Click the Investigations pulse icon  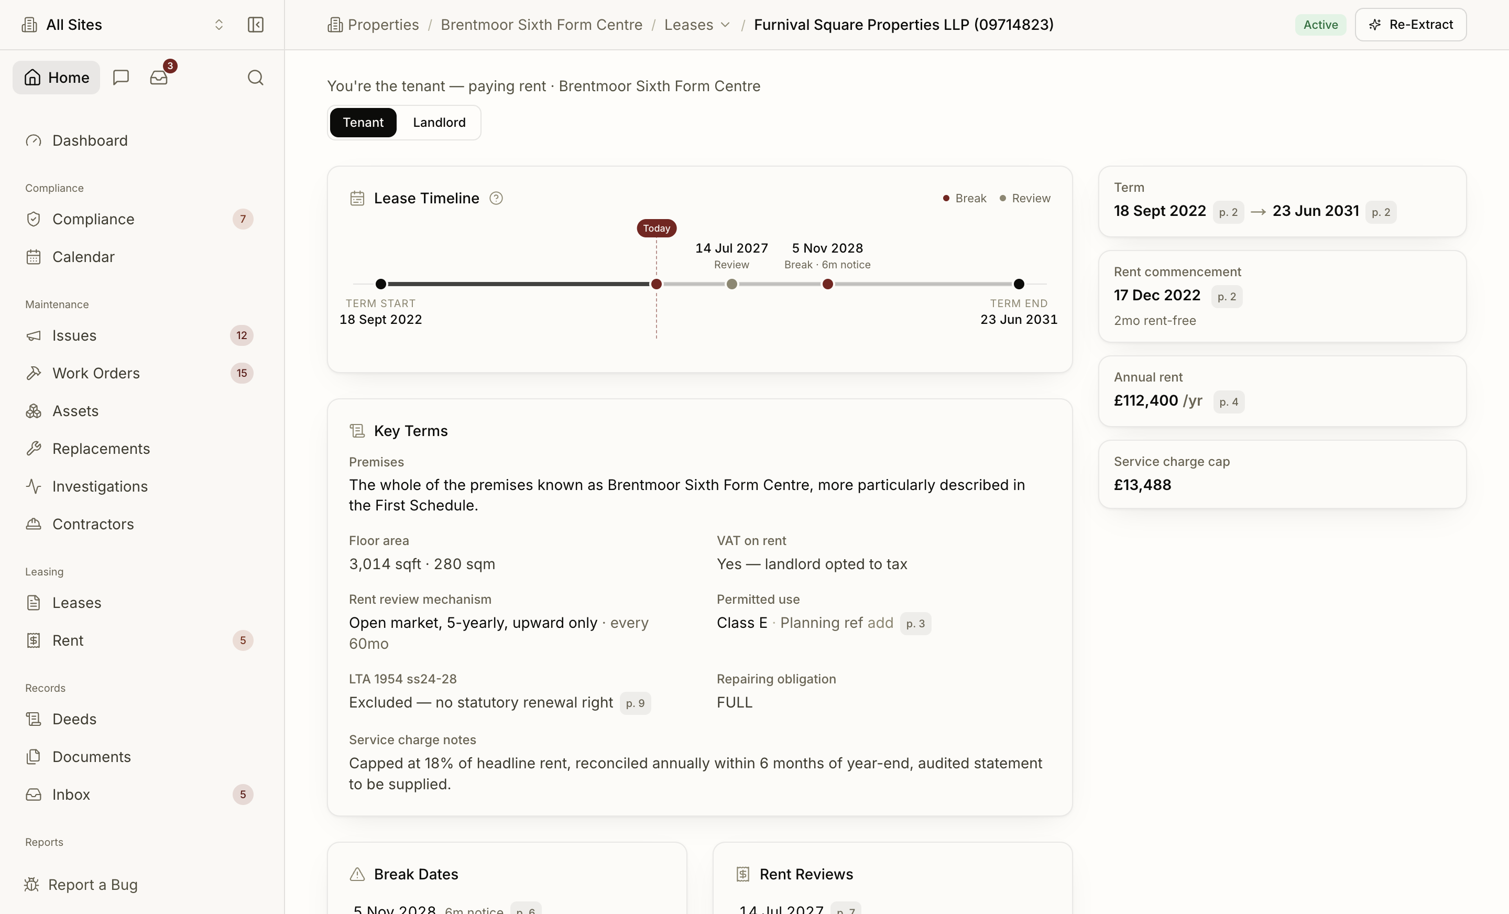[x=34, y=486]
